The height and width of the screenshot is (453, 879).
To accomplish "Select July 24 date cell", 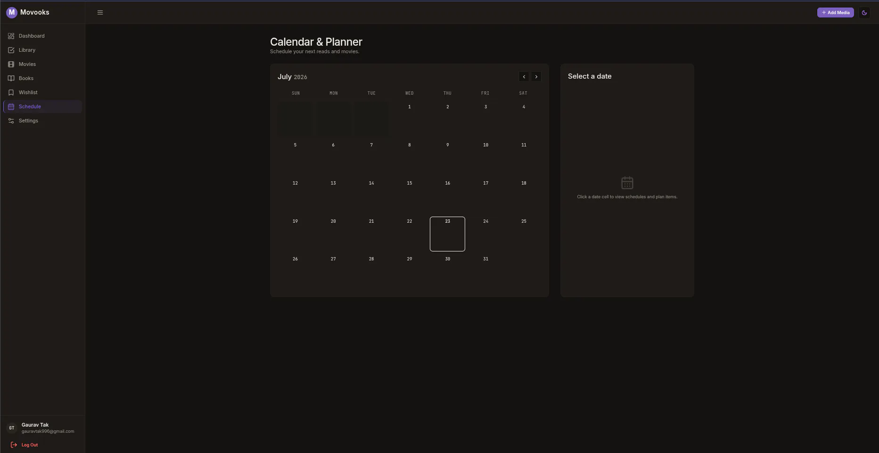I will point(486,234).
